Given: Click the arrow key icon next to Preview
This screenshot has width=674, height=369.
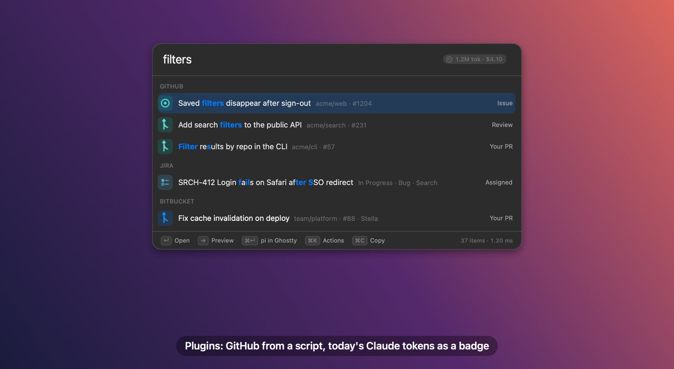Looking at the screenshot, I should pos(203,240).
